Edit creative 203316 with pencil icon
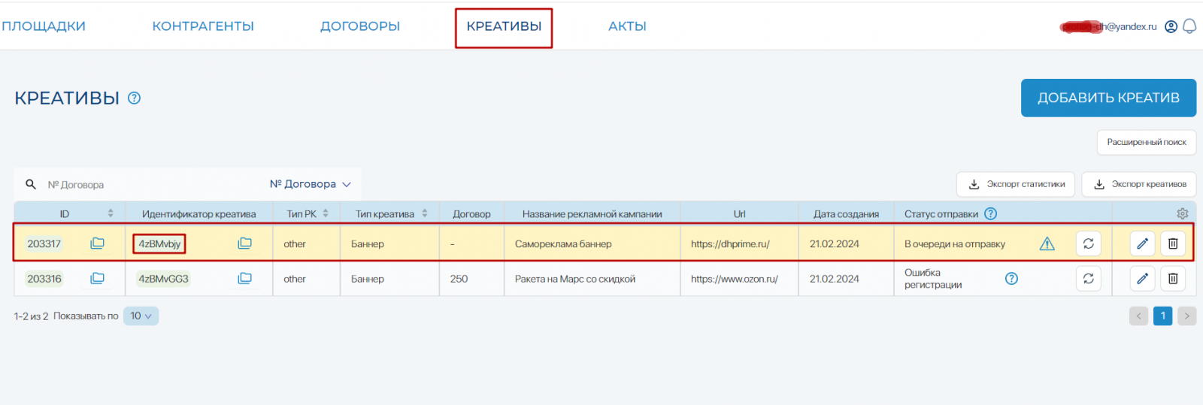The image size is (1203, 405). [1142, 279]
